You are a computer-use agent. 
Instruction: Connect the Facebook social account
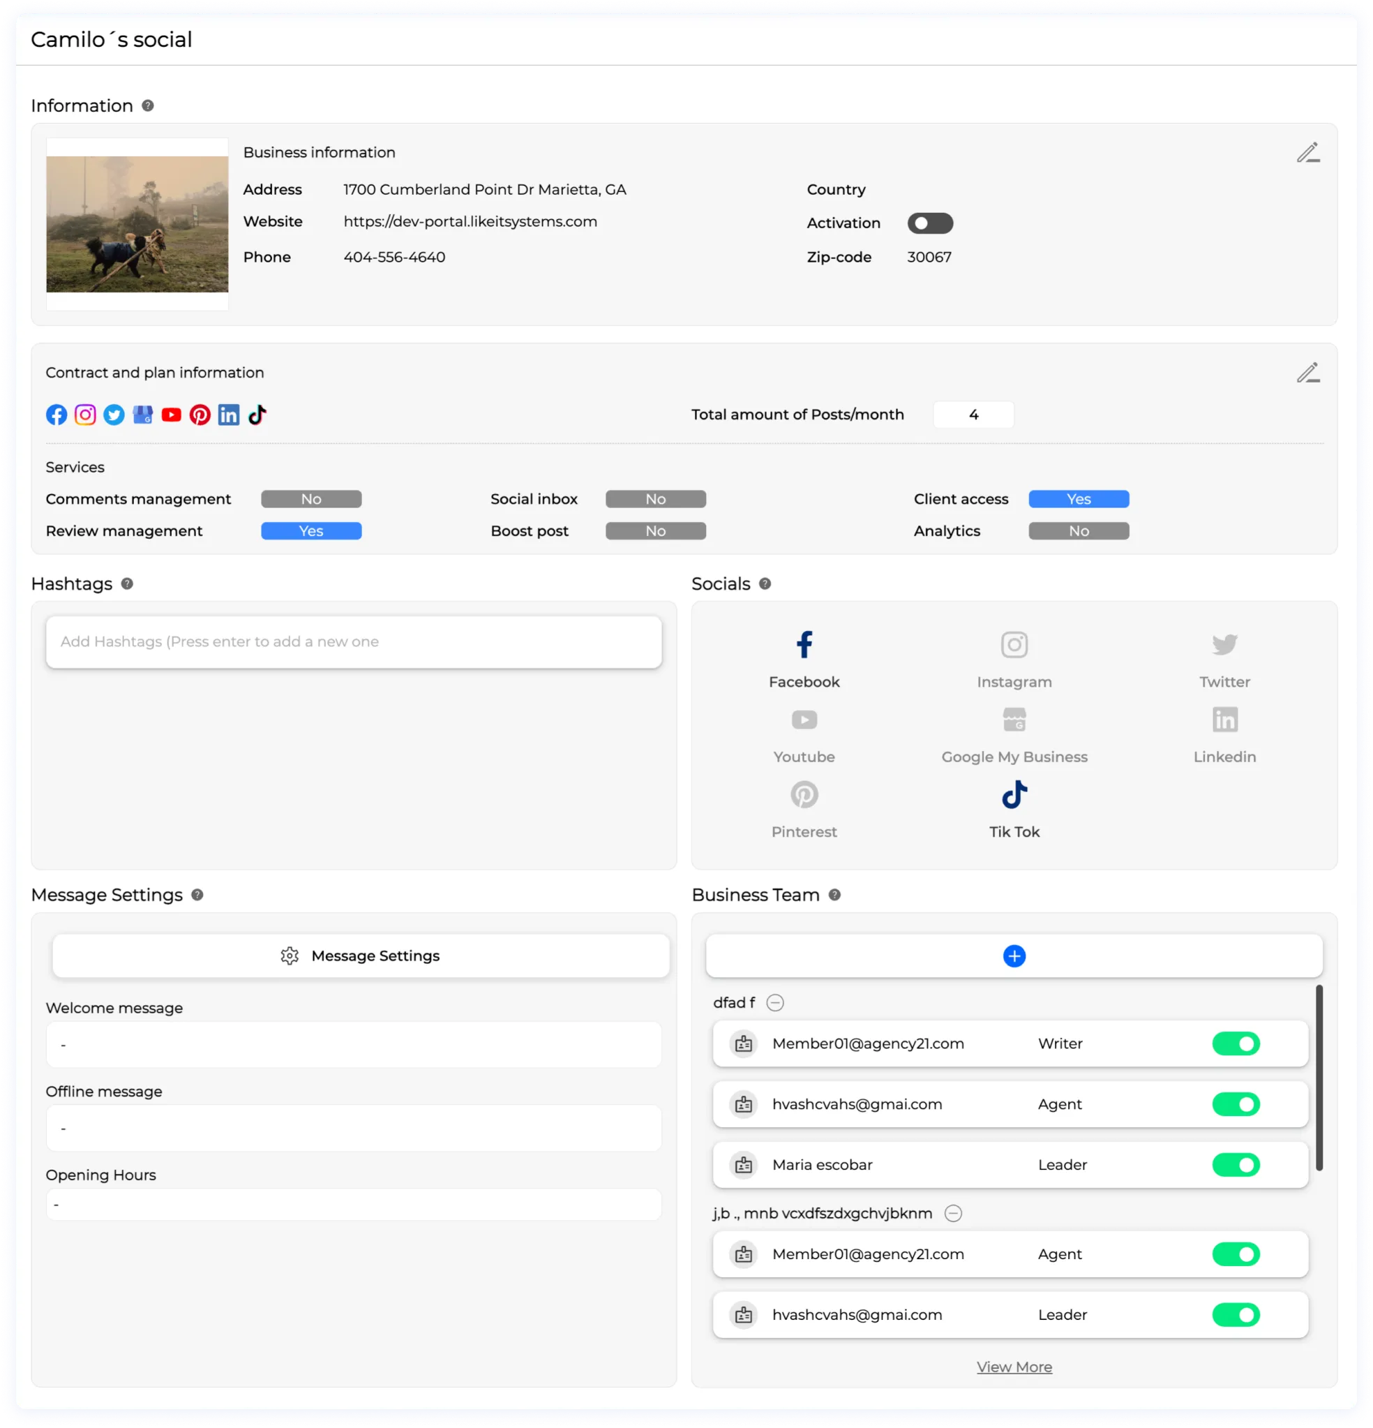(804, 645)
